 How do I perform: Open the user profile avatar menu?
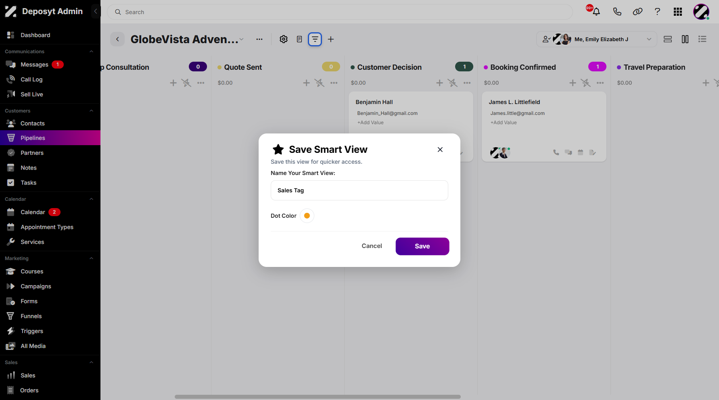tap(701, 12)
